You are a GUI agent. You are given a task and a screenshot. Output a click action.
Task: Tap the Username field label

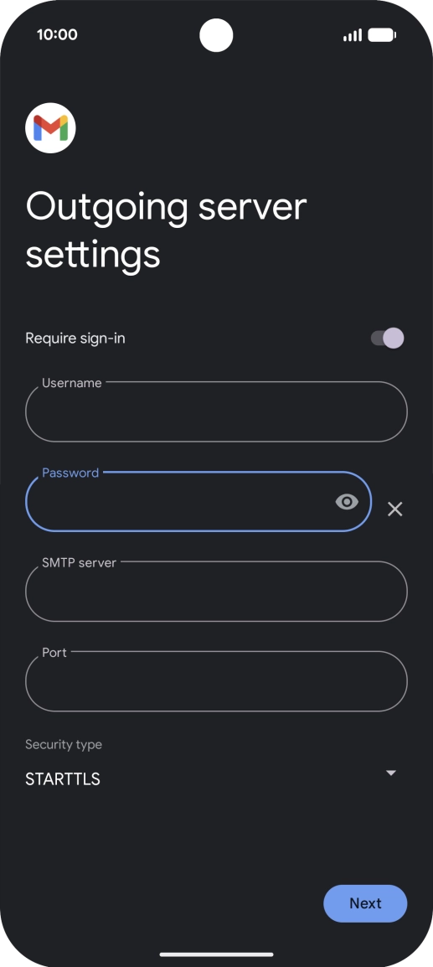pos(71,383)
